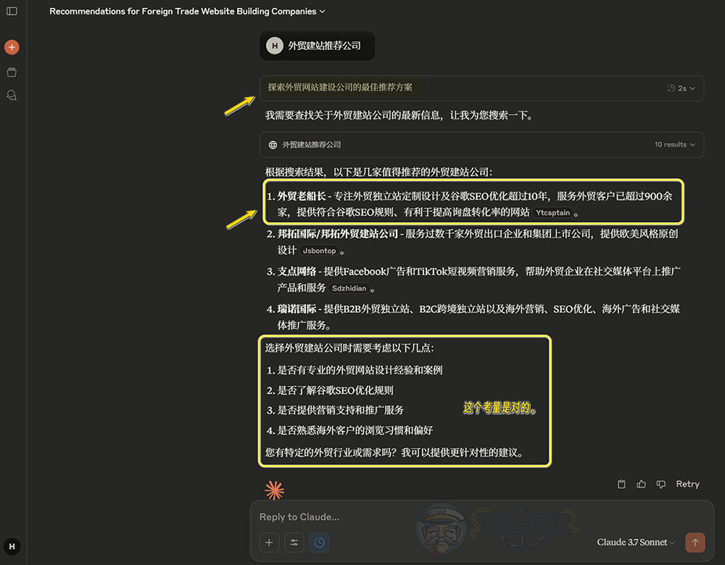
Task: Open the Projects icon in the sidebar
Action: (12, 72)
